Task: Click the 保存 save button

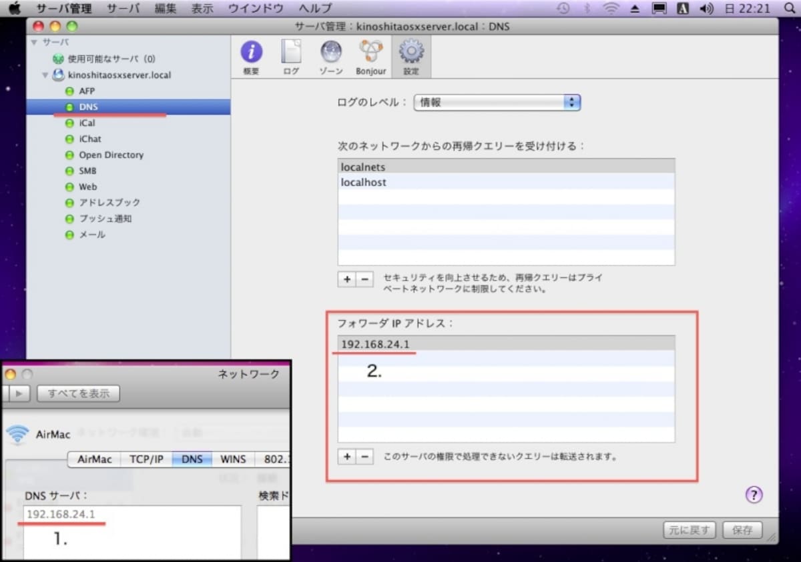Action: point(742,530)
